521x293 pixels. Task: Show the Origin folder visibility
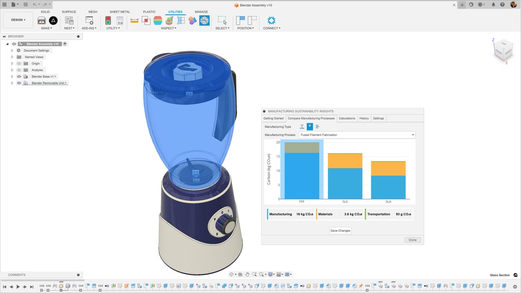[19, 63]
